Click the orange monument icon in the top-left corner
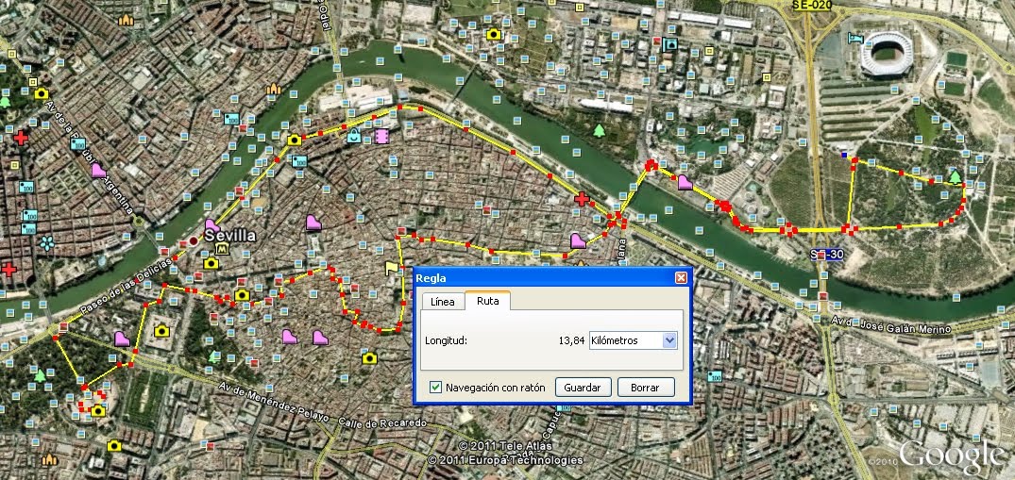The width and height of the screenshot is (1015, 480). (x=127, y=20)
